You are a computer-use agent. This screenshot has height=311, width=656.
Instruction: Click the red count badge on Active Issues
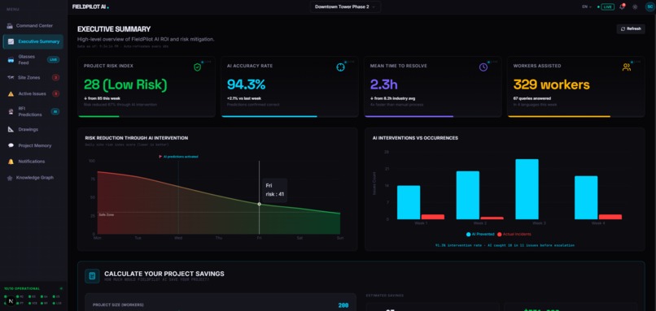point(55,94)
